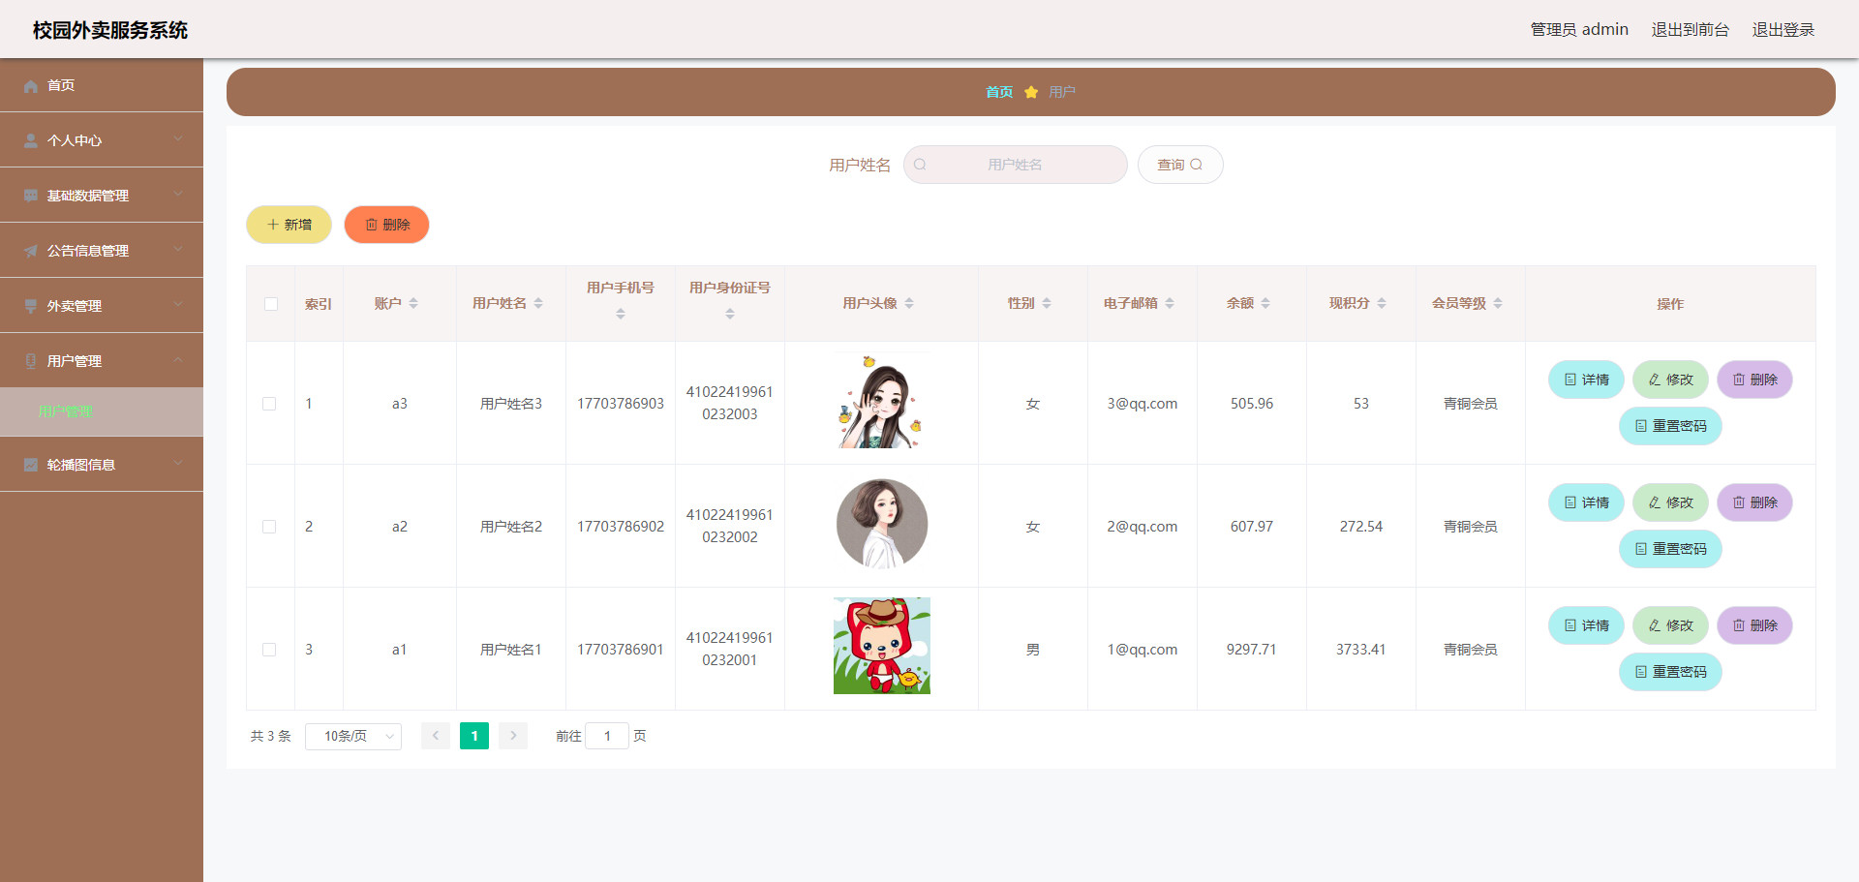
Task: Open avatar thumbnail of 用户姓名2
Action: [x=882, y=524]
